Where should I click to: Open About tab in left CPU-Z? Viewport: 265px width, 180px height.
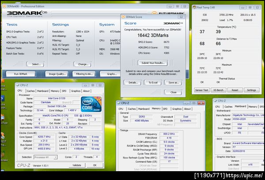(x=86, y=91)
